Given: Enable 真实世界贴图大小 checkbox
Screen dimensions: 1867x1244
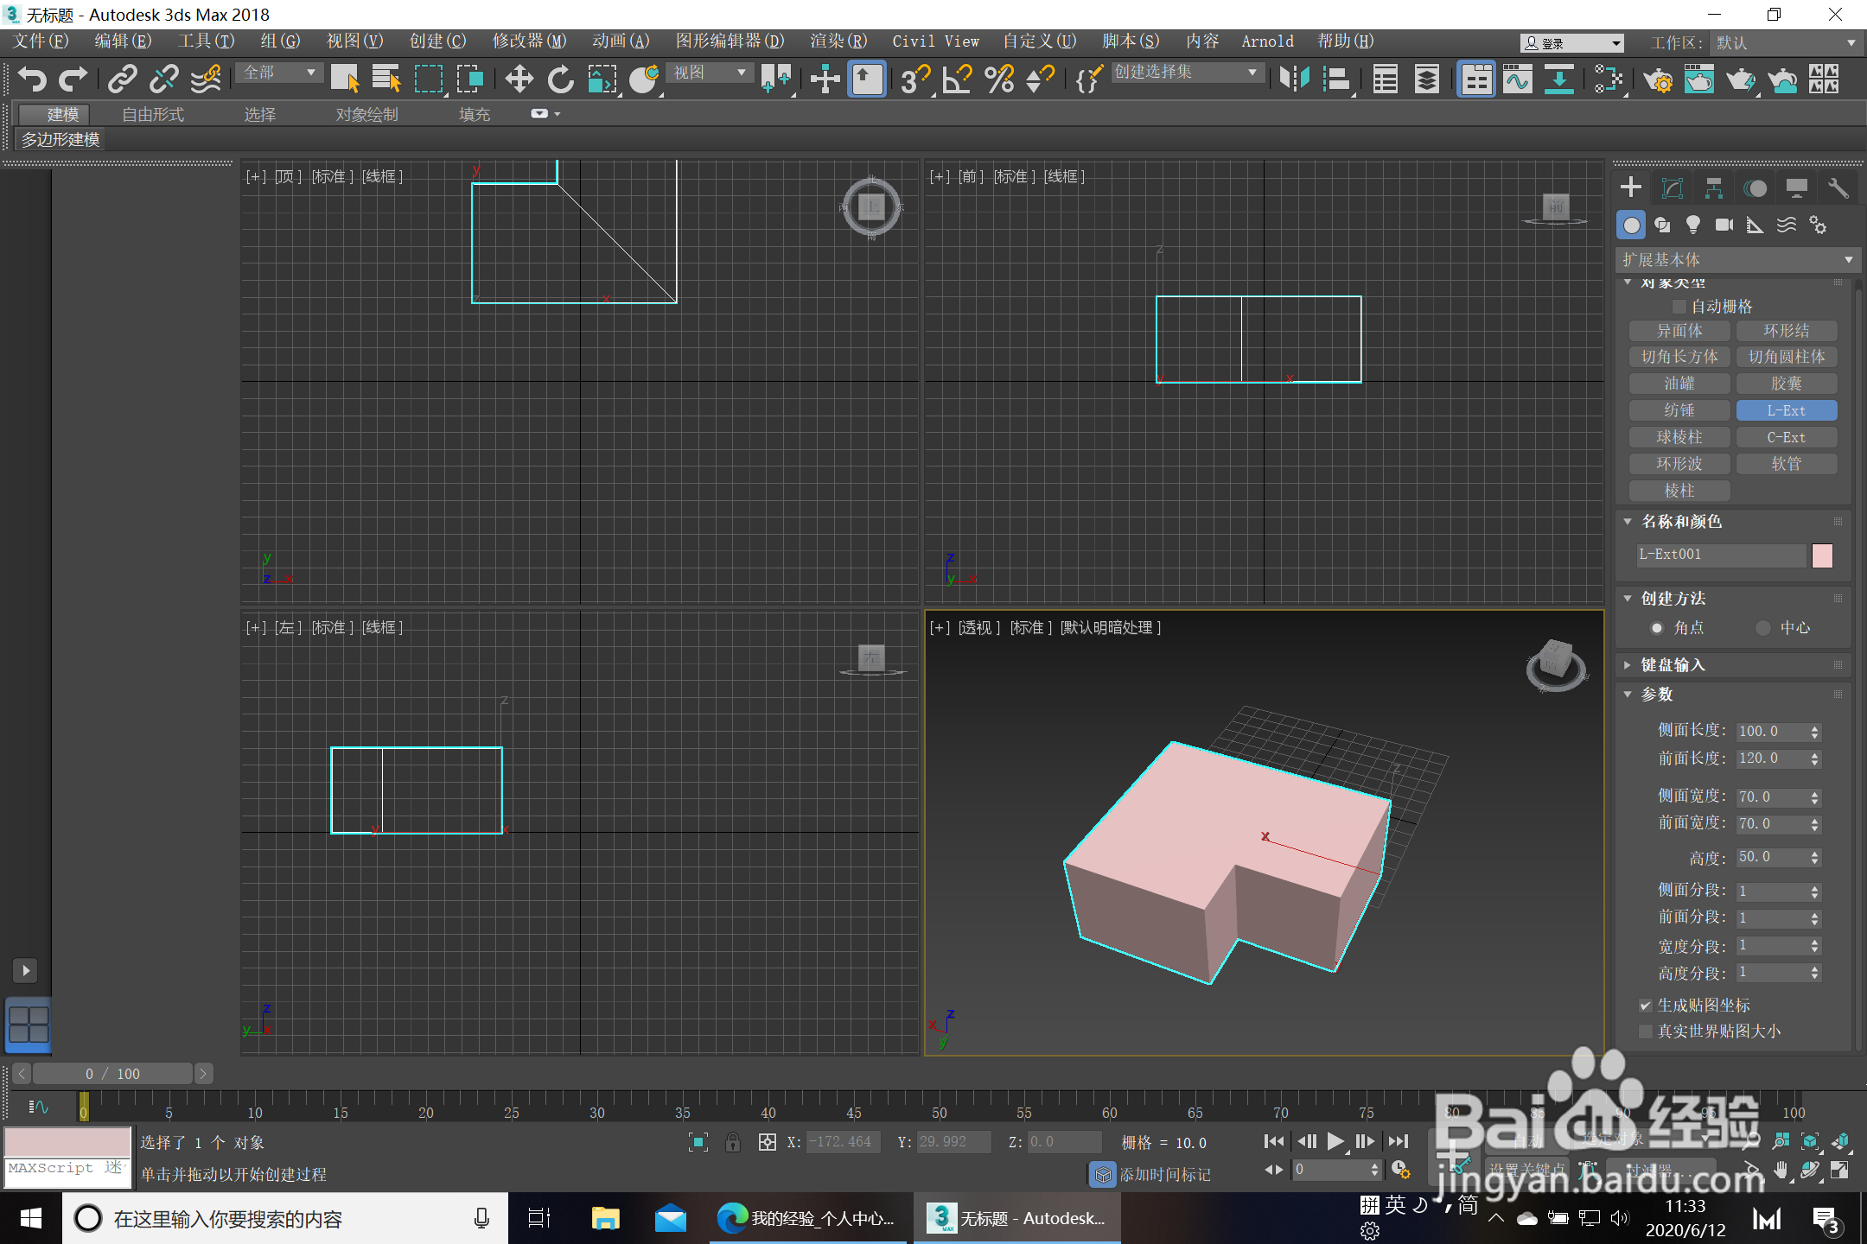Looking at the screenshot, I should click(x=1646, y=1031).
